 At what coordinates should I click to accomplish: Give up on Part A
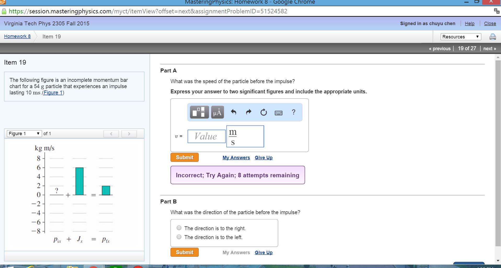(x=264, y=158)
